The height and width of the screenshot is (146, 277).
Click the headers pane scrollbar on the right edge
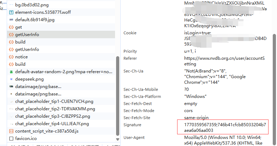(x=275, y=88)
